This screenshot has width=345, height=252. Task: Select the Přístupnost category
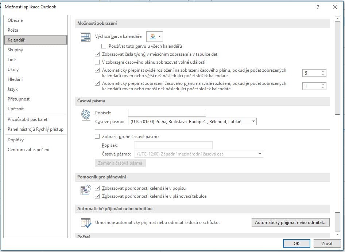36,99
